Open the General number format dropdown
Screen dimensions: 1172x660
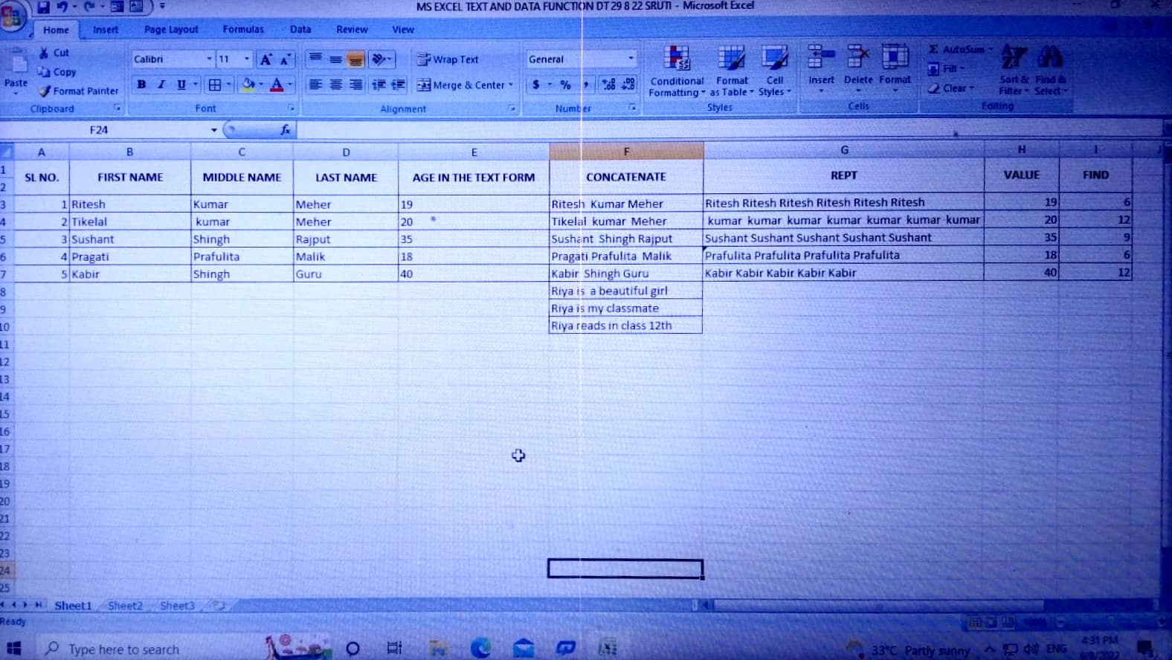pyautogui.click(x=631, y=59)
